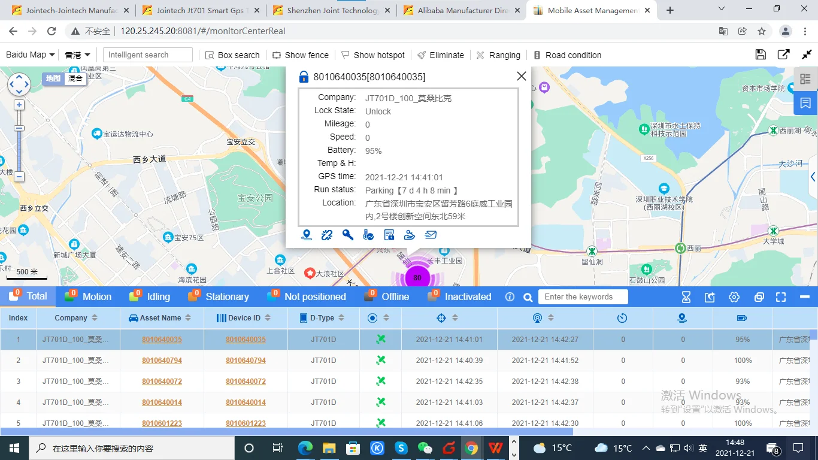Click the key icon in device popup
This screenshot has height=460, width=818.
click(348, 235)
